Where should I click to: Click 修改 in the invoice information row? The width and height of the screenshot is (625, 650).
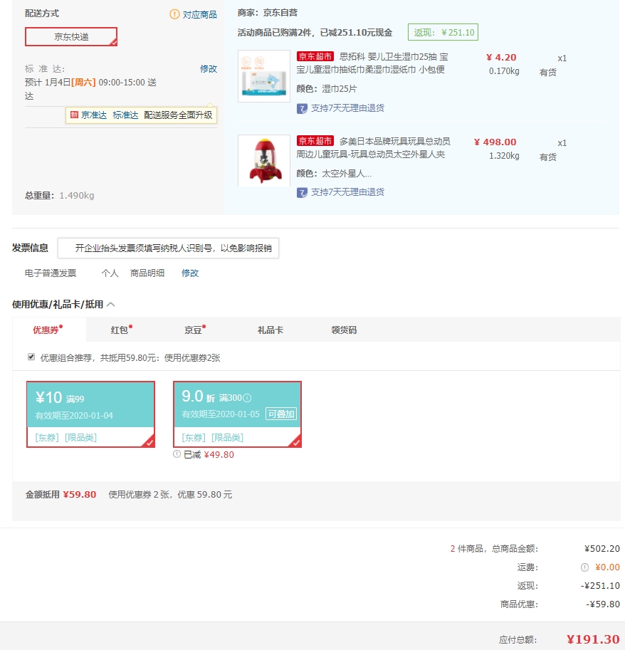tap(190, 273)
